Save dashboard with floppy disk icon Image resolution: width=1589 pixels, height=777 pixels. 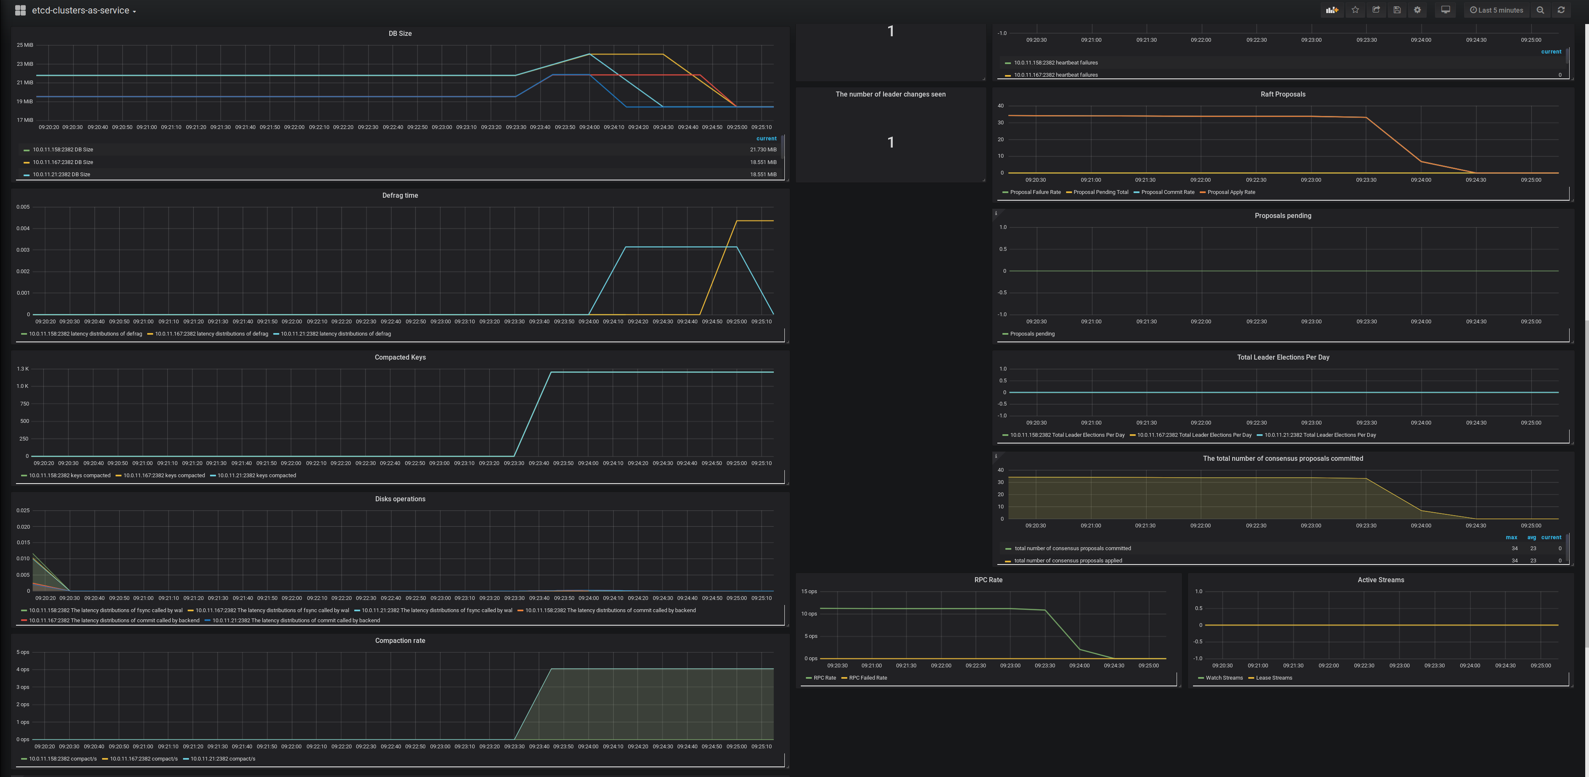1397,10
